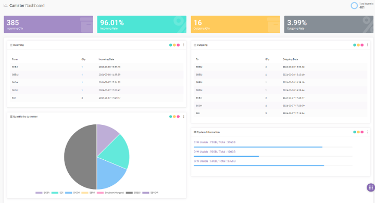Open the Incoming panel three-dot menu
Viewport: 375px width, 203px height.
coord(184,45)
